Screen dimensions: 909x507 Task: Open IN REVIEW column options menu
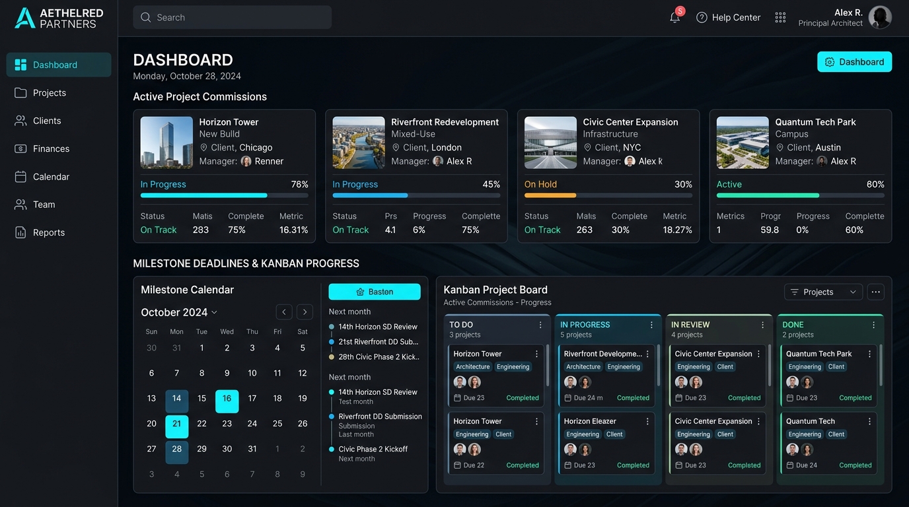coord(762,325)
